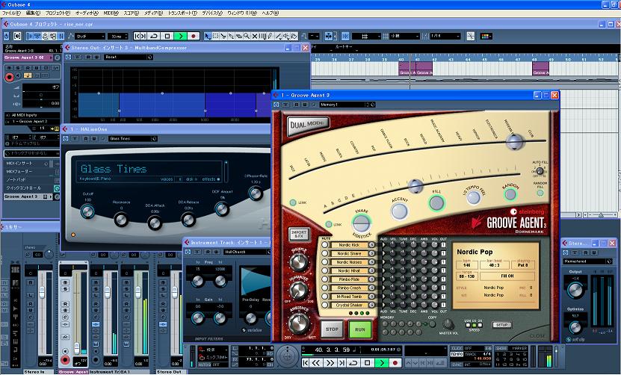621x375 pixels.
Task: Click the Groove Agent style slider ball
Action: click(515, 141)
